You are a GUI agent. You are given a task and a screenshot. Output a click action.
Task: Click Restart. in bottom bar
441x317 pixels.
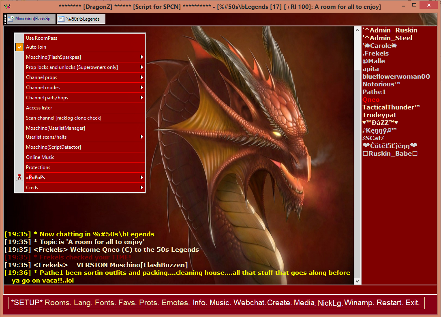tap(390, 303)
